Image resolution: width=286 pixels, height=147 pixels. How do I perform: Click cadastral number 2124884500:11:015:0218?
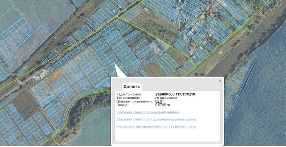[x=175, y=94]
